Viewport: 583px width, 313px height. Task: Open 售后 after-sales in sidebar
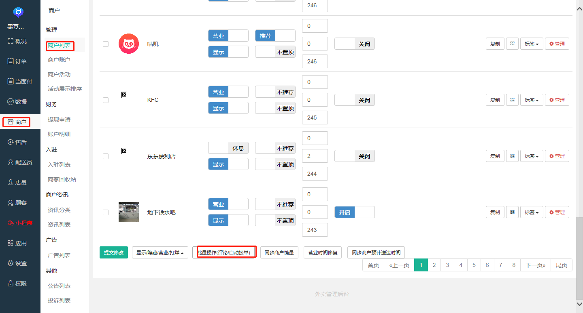point(17,142)
